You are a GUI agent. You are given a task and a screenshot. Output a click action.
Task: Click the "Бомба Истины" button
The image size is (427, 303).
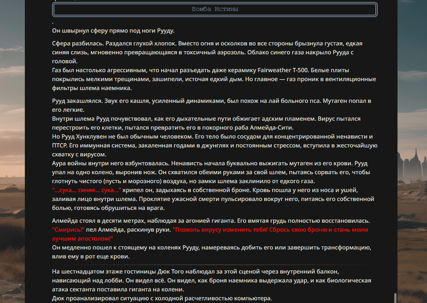(x=215, y=9)
